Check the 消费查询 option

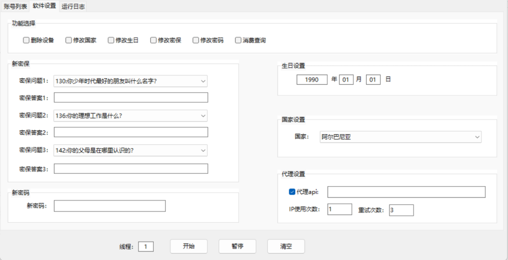[239, 40]
